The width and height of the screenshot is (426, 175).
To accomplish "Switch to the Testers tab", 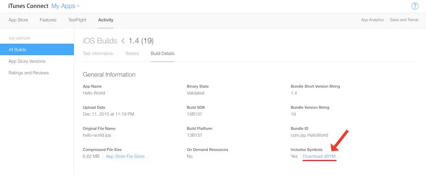I will coord(132,54).
